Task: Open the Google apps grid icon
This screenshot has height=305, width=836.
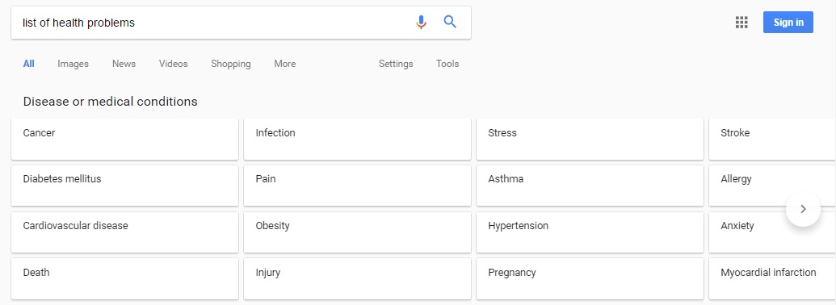Action: point(741,23)
